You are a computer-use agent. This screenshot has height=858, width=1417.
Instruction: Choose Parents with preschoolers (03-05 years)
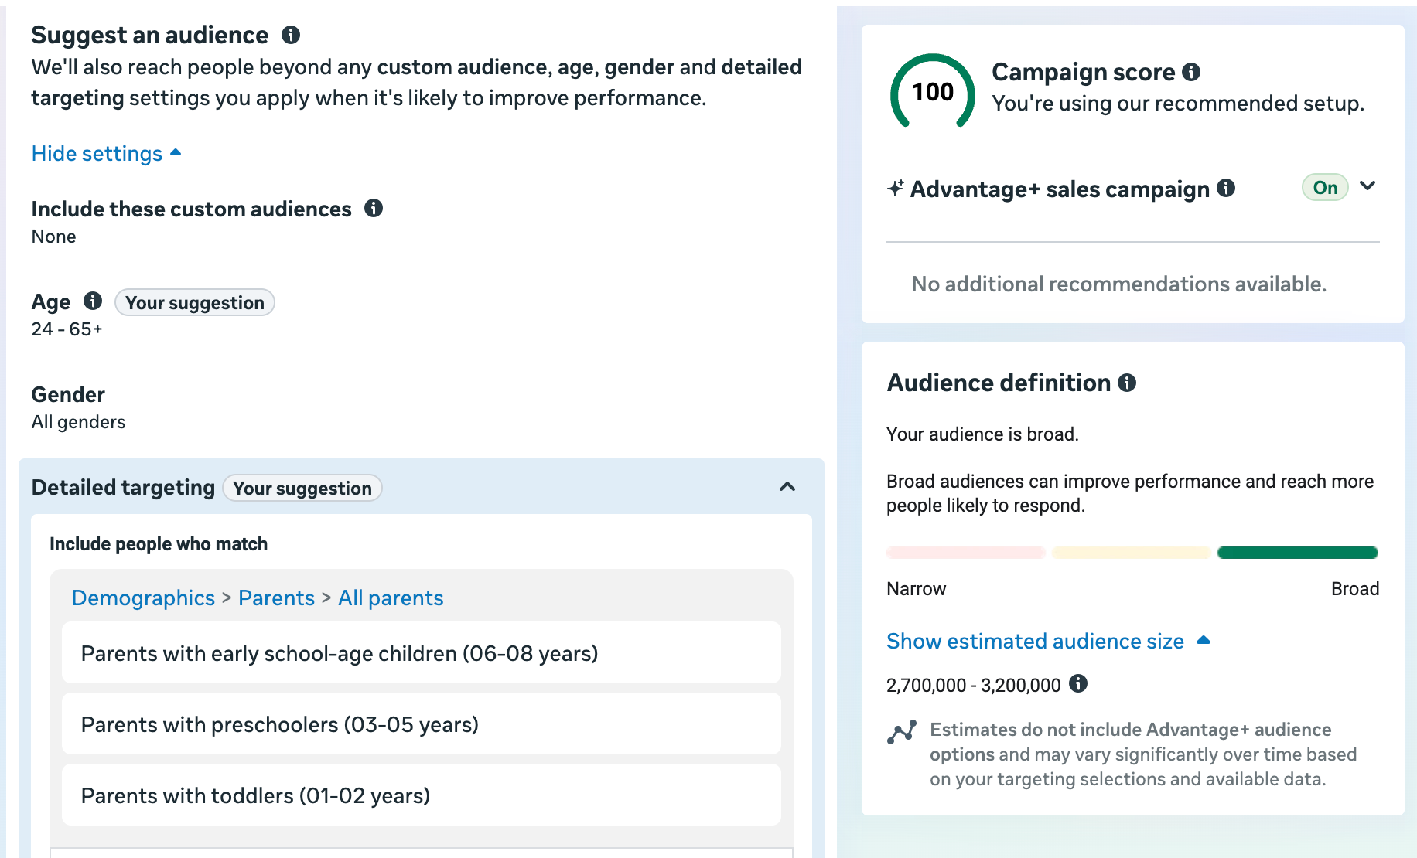(x=421, y=724)
